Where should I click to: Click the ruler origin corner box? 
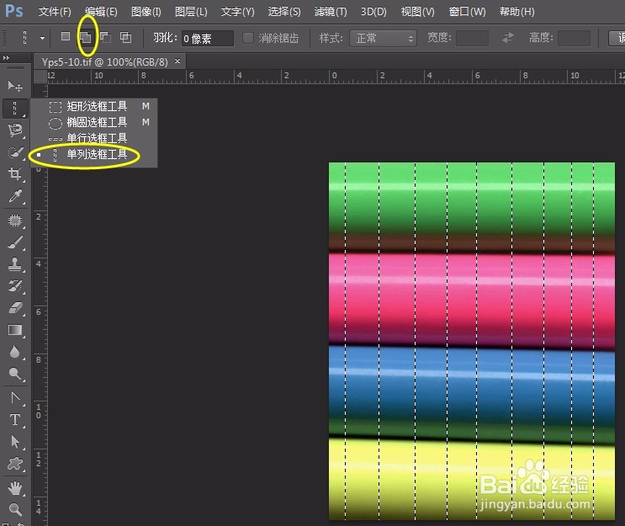pyautogui.click(x=40, y=77)
